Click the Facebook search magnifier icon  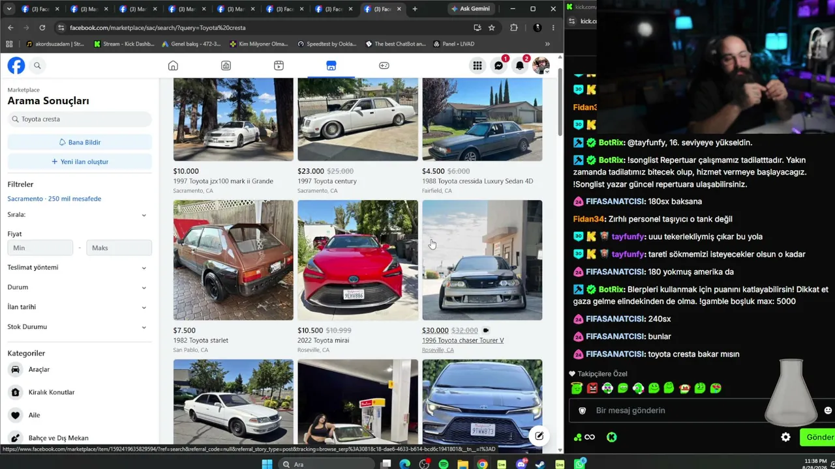[x=37, y=65]
